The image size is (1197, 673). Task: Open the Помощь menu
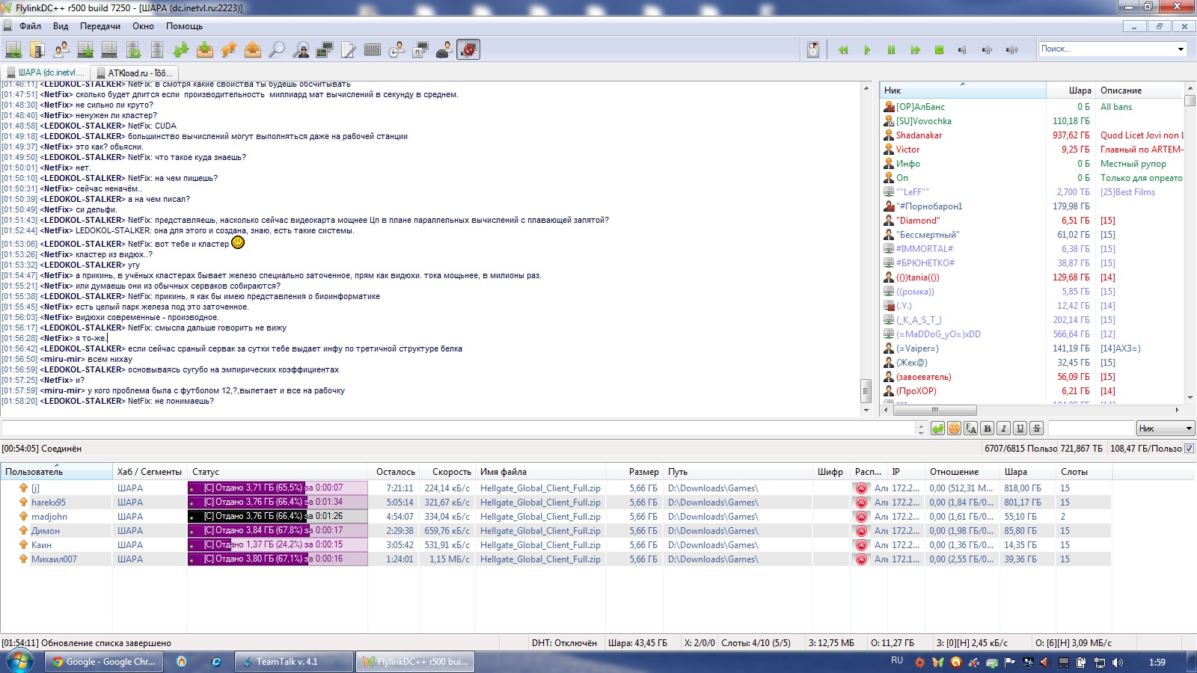184,26
